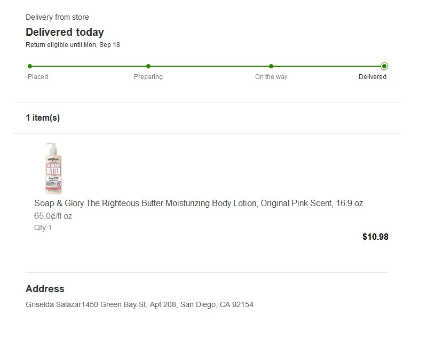Select the On the way label

(x=271, y=77)
